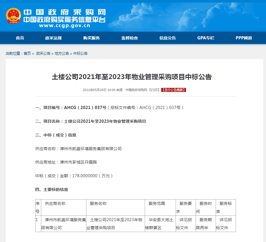Click the 四、主要标的信息 heading
This screenshot has height=242, width=266.
point(51,189)
